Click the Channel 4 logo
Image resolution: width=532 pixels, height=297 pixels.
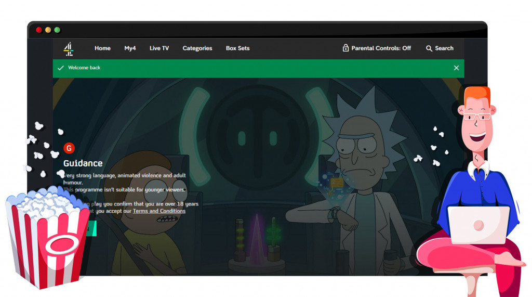pos(69,49)
